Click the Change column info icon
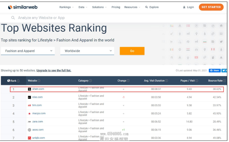 tap(128, 81)
